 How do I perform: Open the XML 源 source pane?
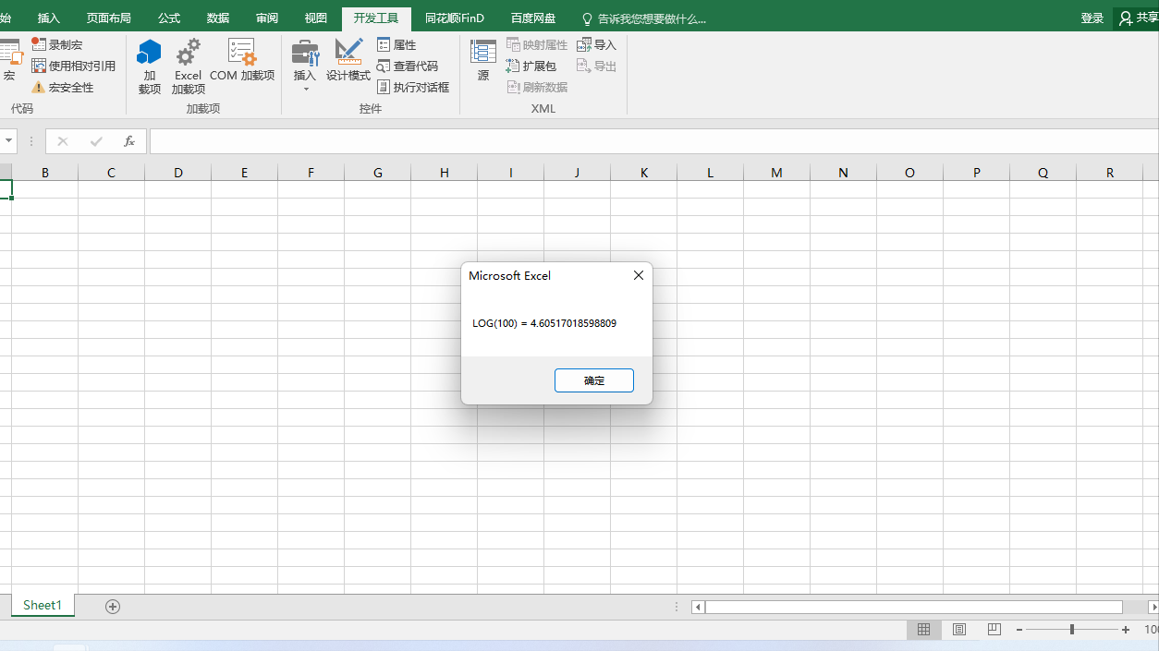[483, 61]
